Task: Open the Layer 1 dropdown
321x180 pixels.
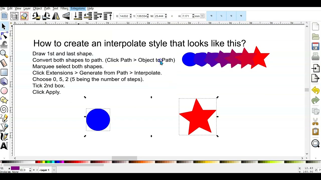Action: pos(54,170)
